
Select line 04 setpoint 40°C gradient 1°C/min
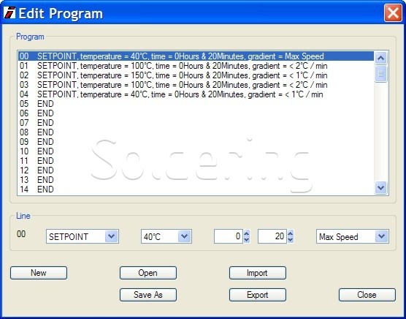pyautogui.click(x=196, y=94)
